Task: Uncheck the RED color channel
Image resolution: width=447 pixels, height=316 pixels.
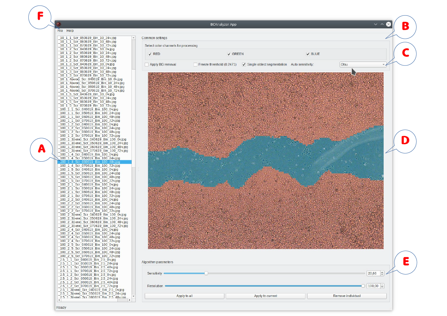Action: 150,54
